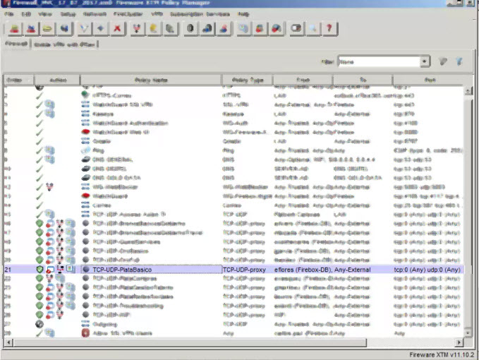Viewport: 479px width, 360px height.
Task: Open the Filter dropdown showing None
Action: tap(384, 61)
